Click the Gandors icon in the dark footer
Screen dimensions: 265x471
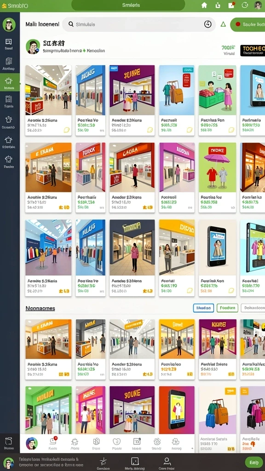coord(103,463)
